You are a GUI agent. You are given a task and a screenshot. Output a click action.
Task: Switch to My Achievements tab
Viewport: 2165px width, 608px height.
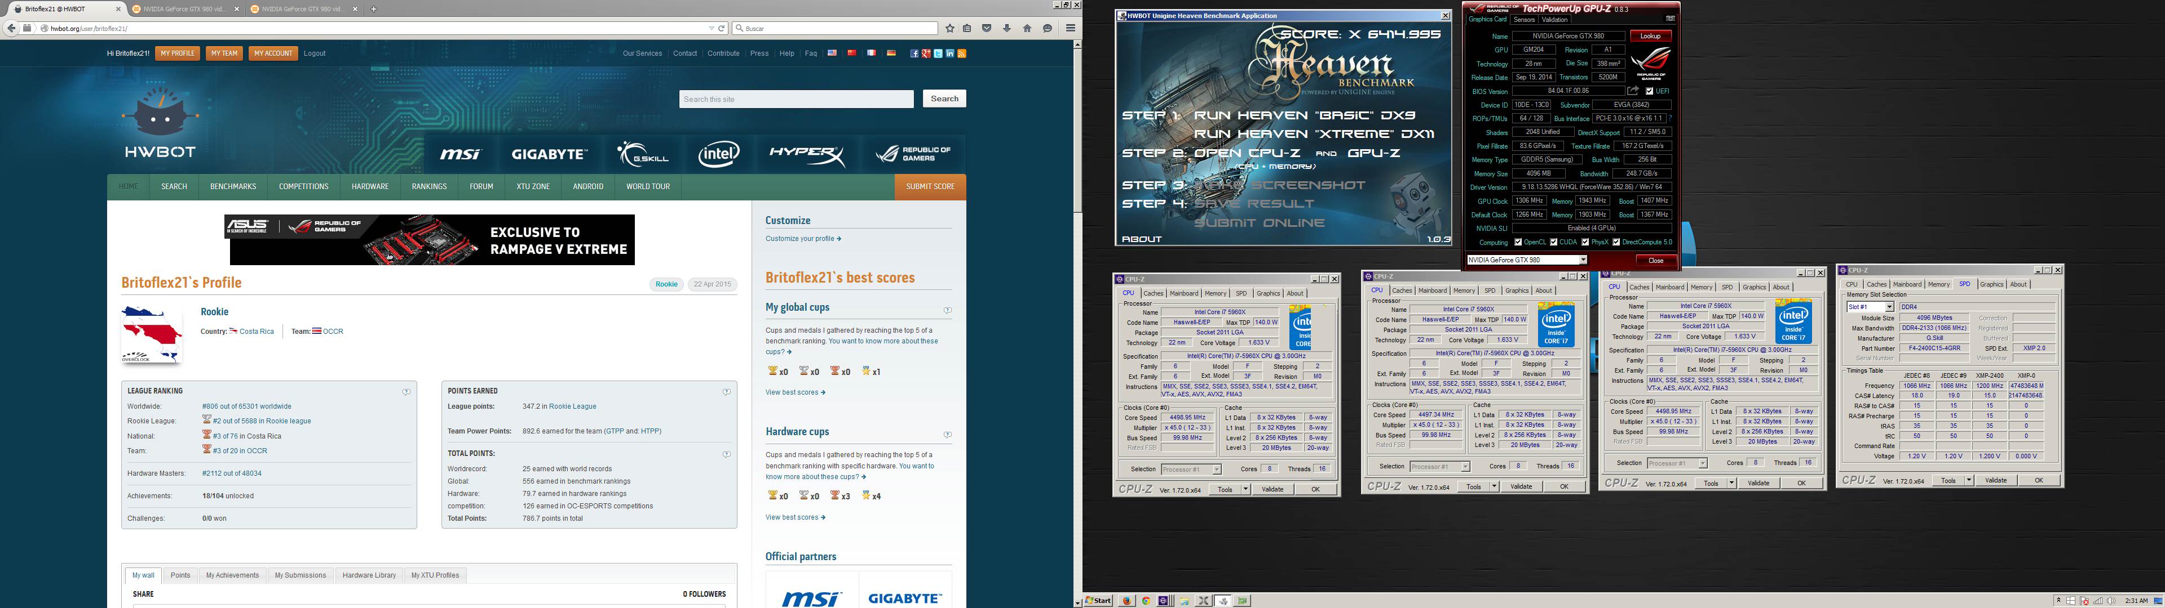click(232, 575)
